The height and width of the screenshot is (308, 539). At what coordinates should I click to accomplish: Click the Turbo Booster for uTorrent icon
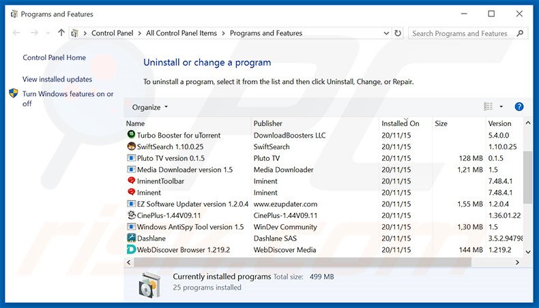[131, 135]
